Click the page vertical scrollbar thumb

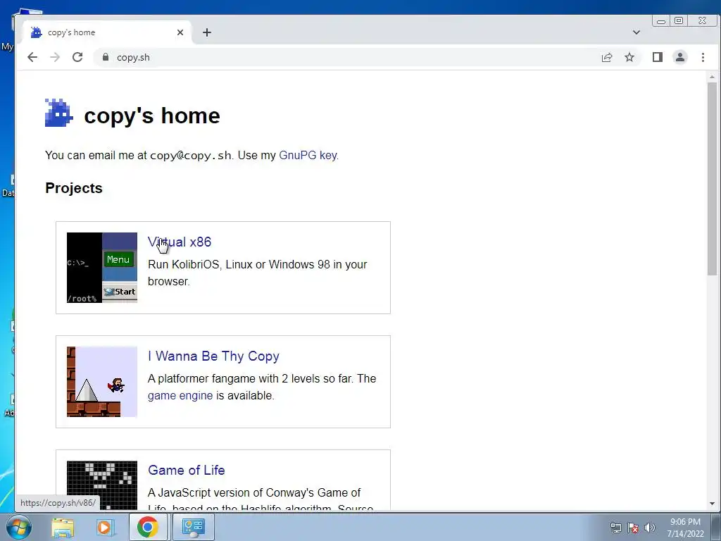[x=712, y=178]
